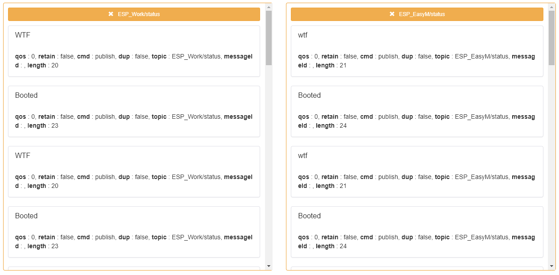Click the unsubscribe X icon on ESP_Work/status
This screenshot has width=559, height=275.
111,14
